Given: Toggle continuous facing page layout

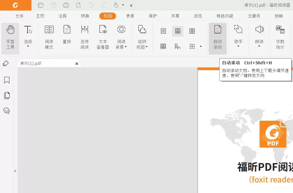Looking at the screenshot, I should tap(163, 46).
